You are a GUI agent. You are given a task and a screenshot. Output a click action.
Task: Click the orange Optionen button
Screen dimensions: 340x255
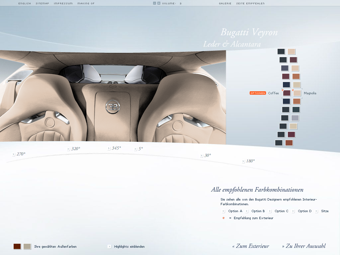[258, 93]
